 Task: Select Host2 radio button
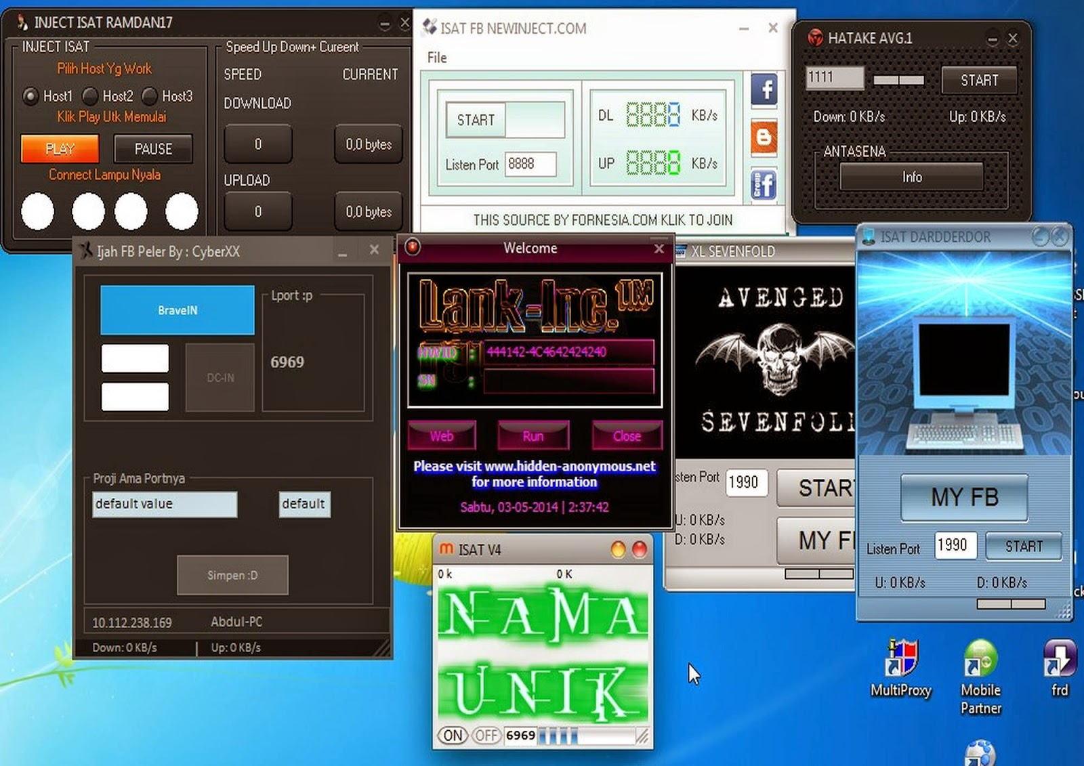(89, 96)
